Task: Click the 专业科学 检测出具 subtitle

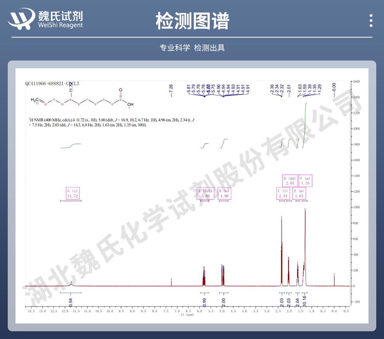Action: pyautogui.click(x=192, y=48)
